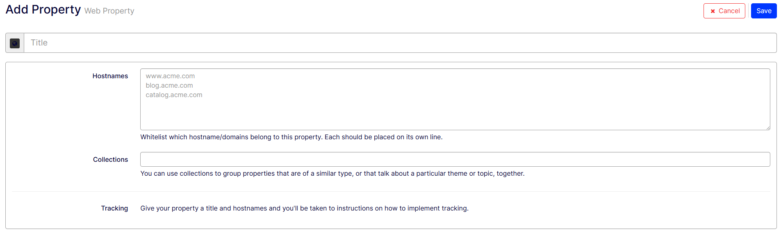The width and height of the screenshot is (781, 231).
Task: Click the Add Property page heading
Action: point(43,9)
